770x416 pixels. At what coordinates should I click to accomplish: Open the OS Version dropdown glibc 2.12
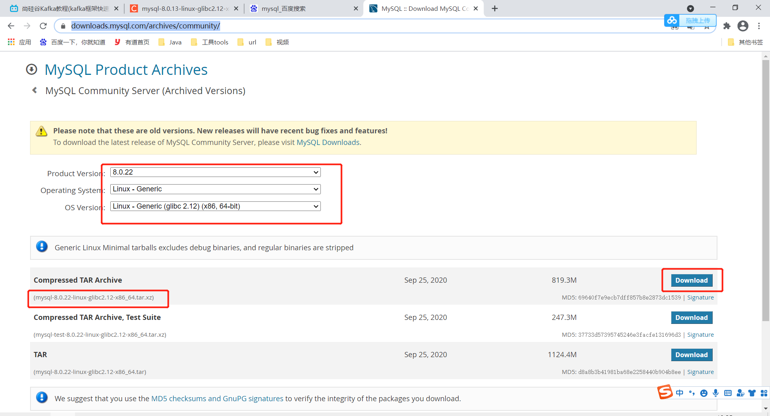click(x=215, y=206)
